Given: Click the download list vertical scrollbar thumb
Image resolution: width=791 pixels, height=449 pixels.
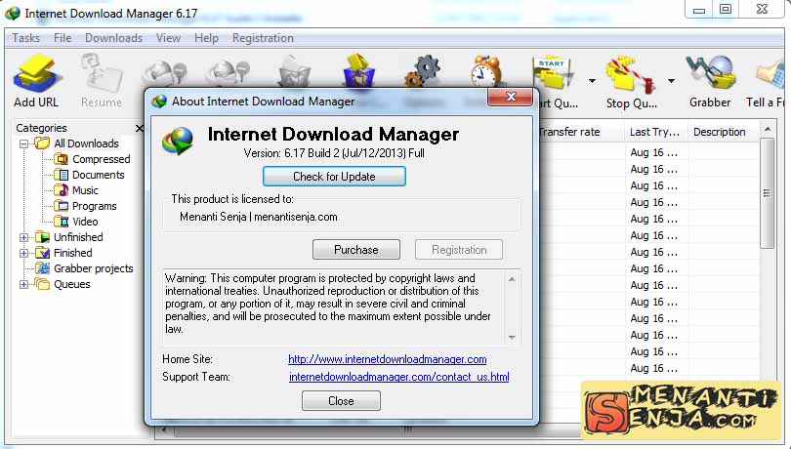Looking at the screenshot, I should (768, 193).
